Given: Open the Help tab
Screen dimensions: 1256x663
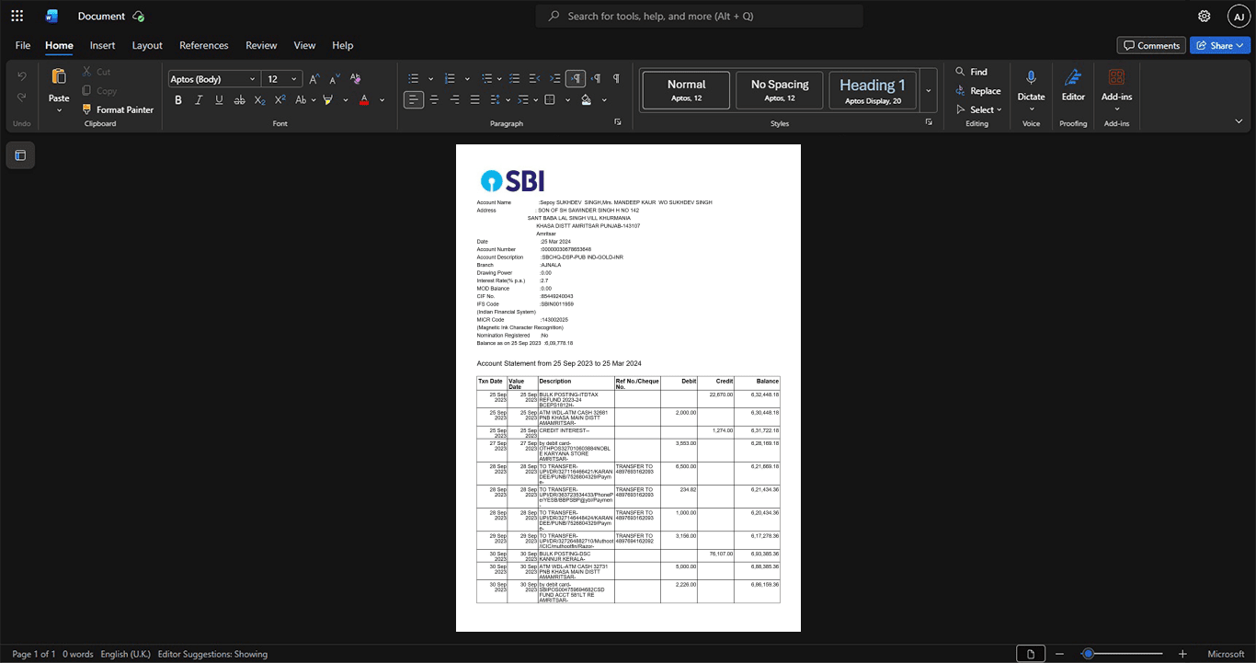Looking at the screenshot, I should click(x=342, y=45).
